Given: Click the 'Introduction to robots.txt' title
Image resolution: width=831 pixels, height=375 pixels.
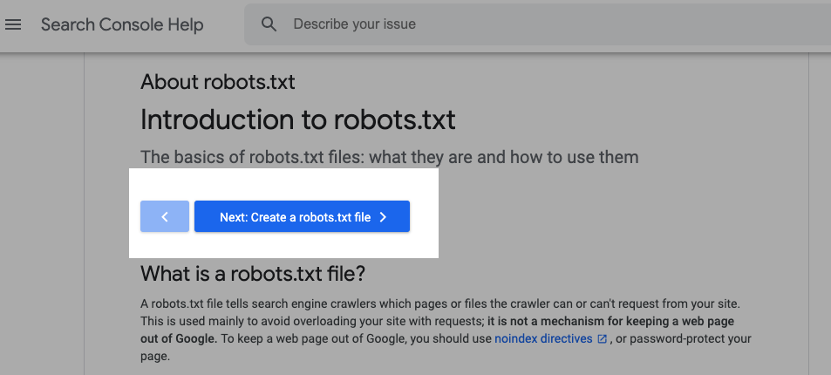Looking at the screenshot, I should pos(297,119).
